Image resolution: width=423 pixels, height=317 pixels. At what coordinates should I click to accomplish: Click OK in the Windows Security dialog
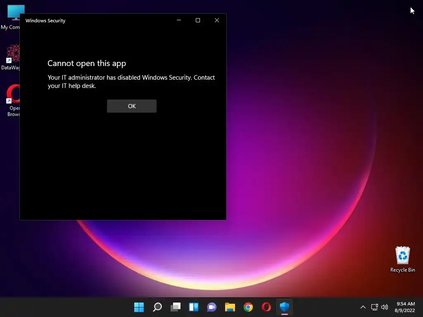(x=132, y=106)
